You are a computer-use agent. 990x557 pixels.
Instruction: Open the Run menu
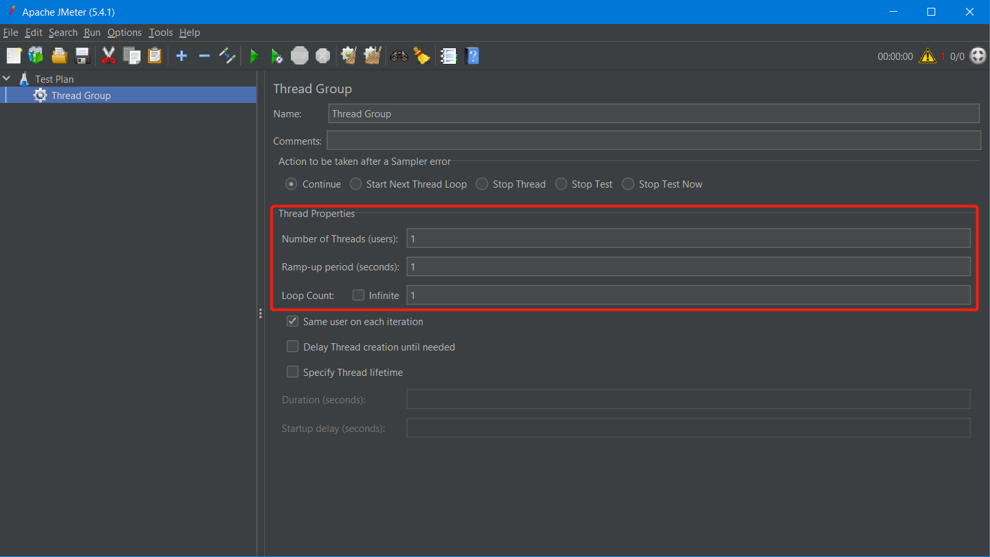click(x=92, y=33)
